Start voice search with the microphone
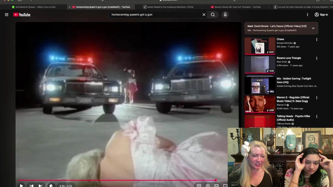 click(x=225, y=15)
